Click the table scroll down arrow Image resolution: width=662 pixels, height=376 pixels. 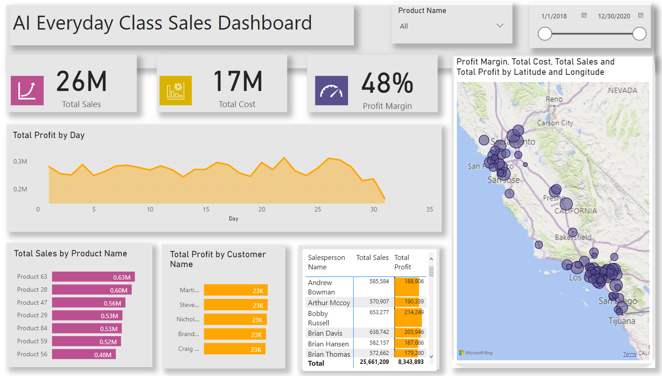pyautogui.click(x=431, y=357)
